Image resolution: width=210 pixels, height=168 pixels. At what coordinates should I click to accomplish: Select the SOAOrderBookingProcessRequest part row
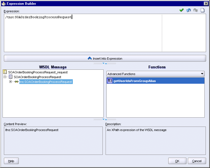pos(37,77)
